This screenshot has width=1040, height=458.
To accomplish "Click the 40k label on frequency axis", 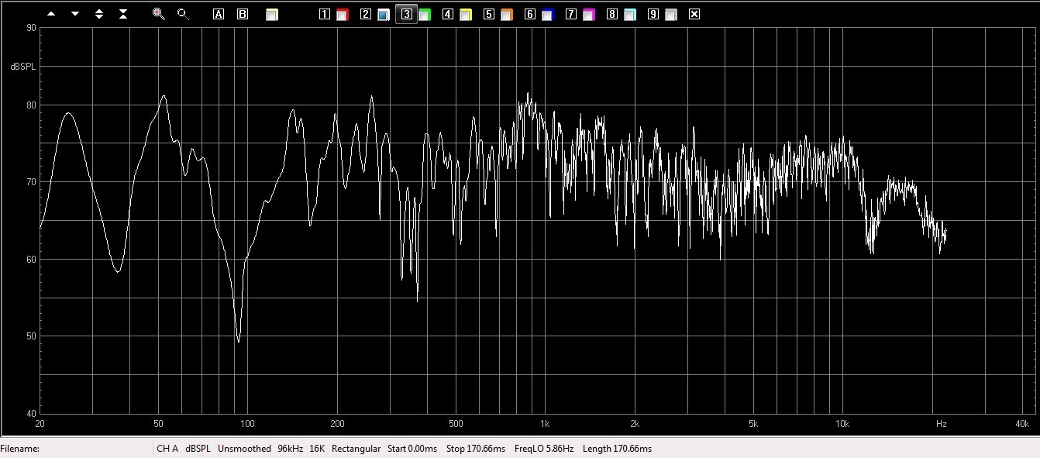I will pos(1022,424).
